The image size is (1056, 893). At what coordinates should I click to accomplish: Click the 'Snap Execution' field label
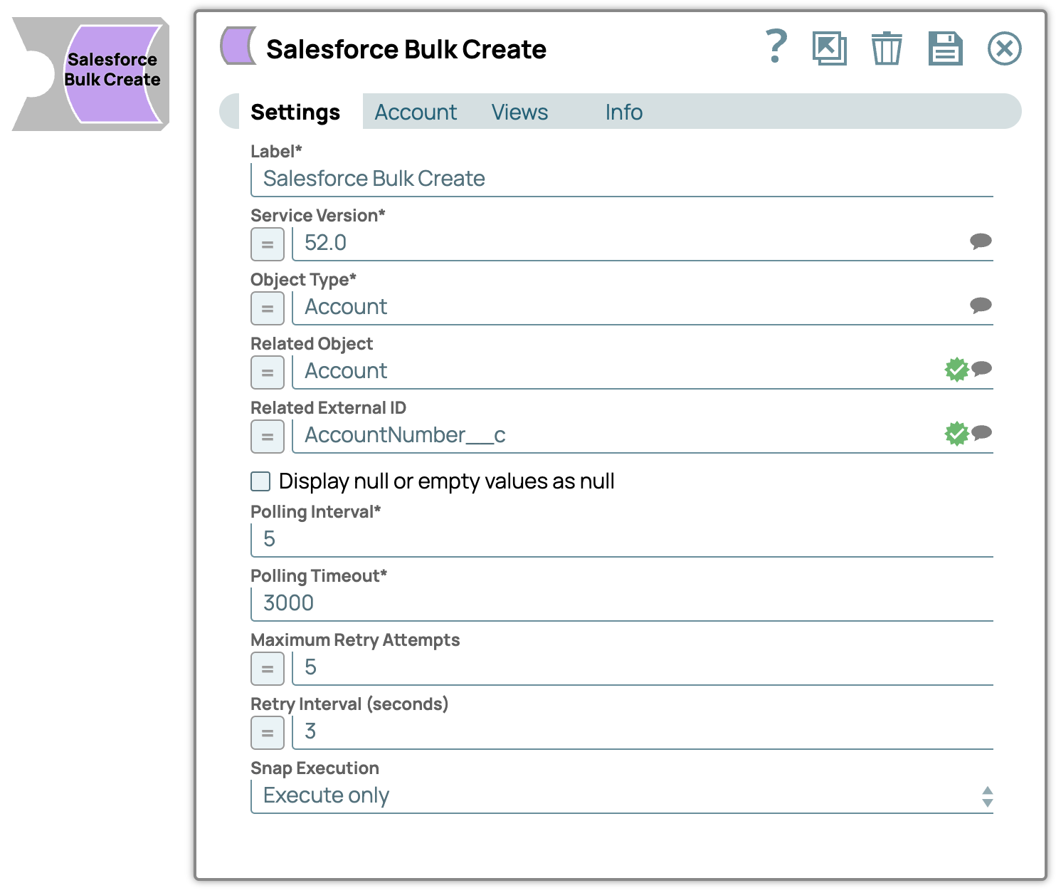coord(315,768)
